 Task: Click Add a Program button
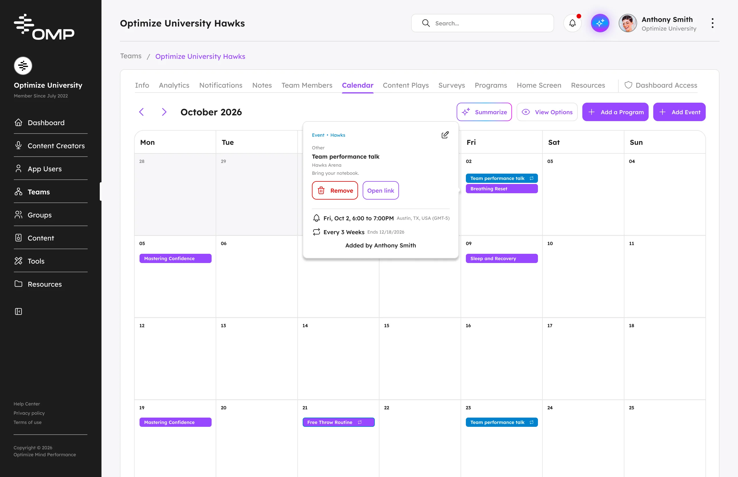click(x=615, y=112)
